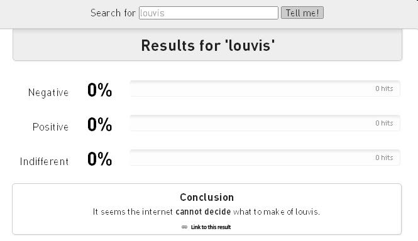Click the bold 'cannot decide' text
Image resolution: width=418 pixels, height=241 pixels.
click(203, 212)
